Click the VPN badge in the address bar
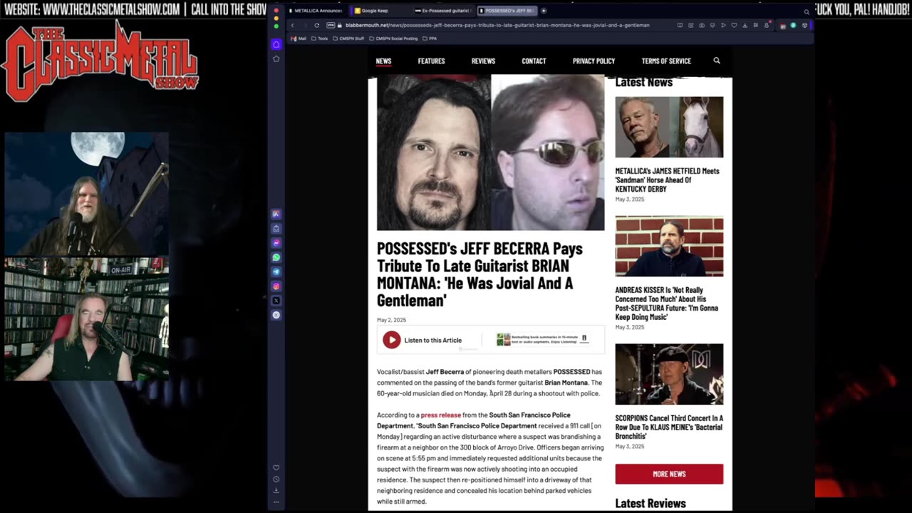This screenshot has height=513, width=912. coord(330,25)
